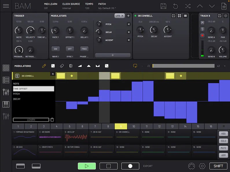Select the 5 - 08 CLAP track thumbnail
230x172 pixels.
[x=76, y=137]
